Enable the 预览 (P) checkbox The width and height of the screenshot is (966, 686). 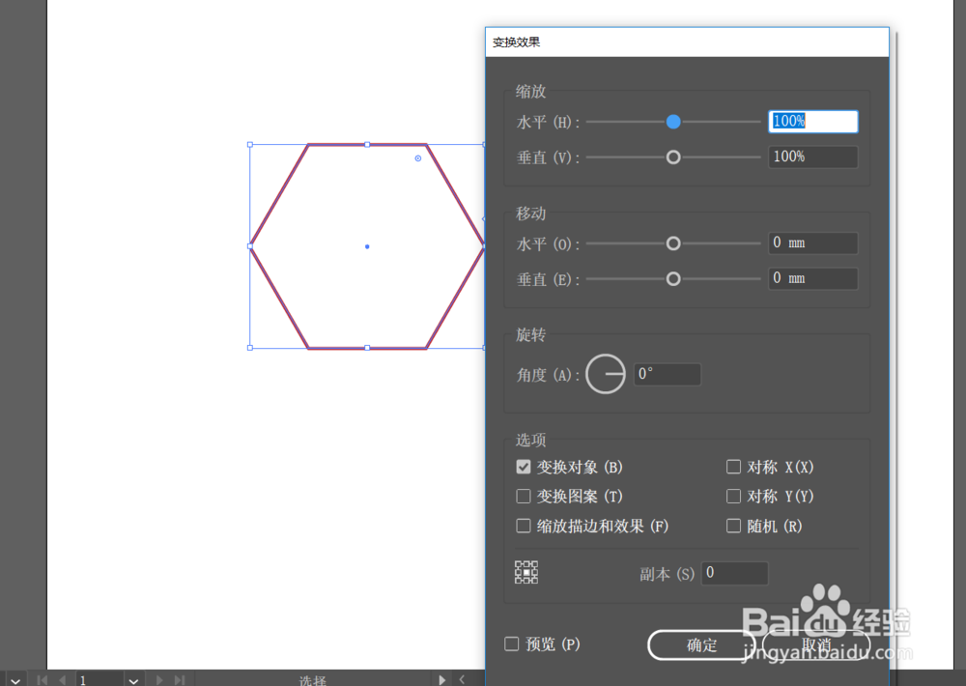[x=510, y=643]
